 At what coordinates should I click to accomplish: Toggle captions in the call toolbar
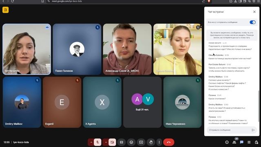[122, 142]
